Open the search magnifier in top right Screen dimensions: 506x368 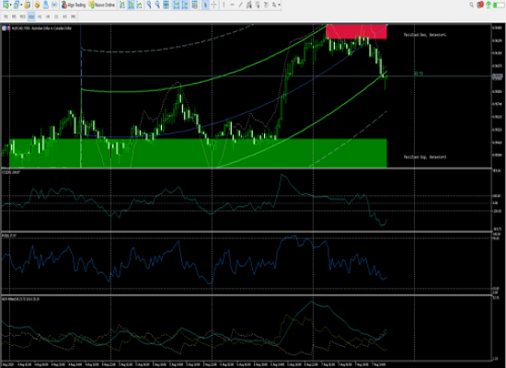tap(471, 5)
